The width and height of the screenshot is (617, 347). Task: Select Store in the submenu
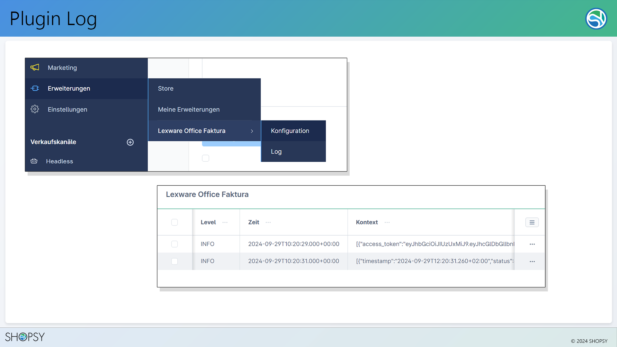(x=204, y=88)
